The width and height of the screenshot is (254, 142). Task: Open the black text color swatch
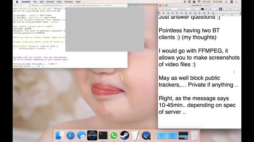pyautogui.click(x=202, y=9)
